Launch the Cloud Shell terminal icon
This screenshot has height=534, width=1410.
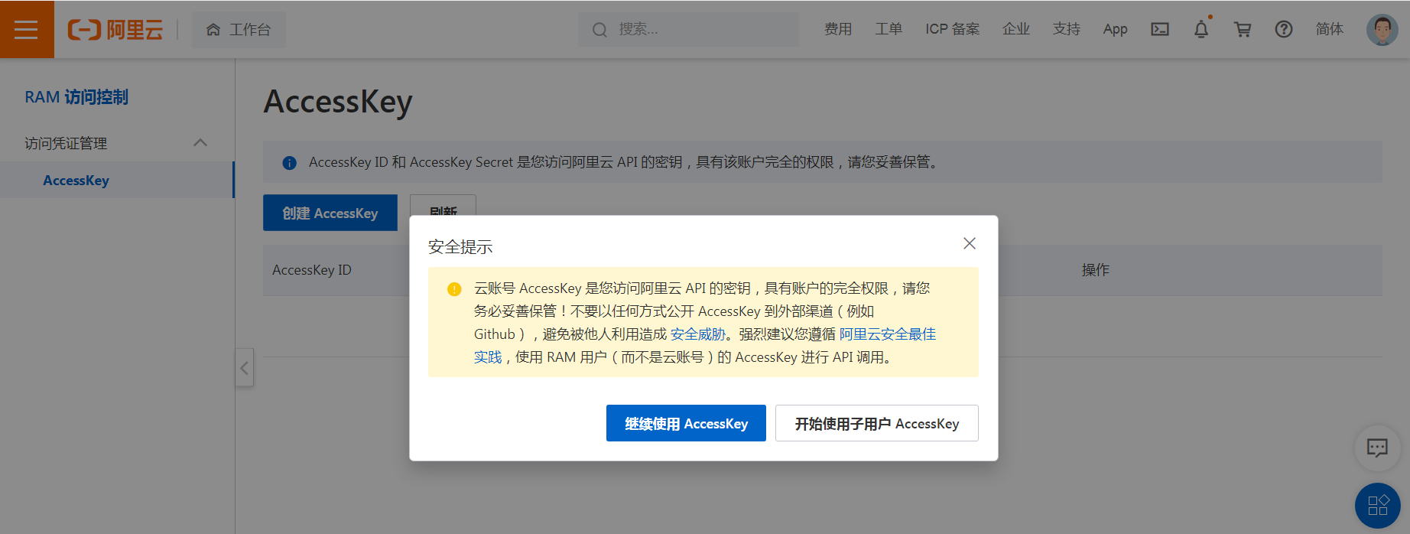tap(1160, 29)
